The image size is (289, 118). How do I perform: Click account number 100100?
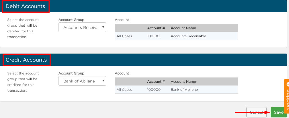click(153, 36)
